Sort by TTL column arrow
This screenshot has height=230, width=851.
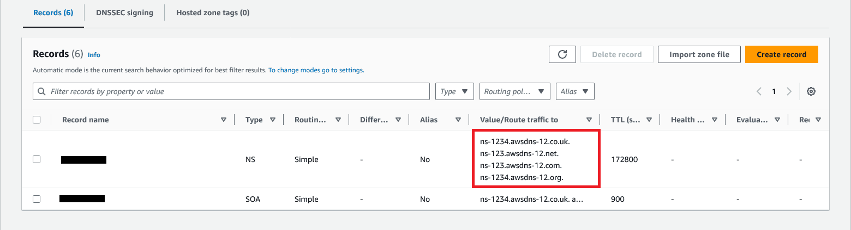[x=649, y=120]
